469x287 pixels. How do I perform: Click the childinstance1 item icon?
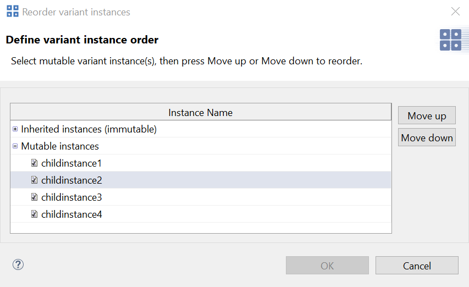click(x=34, y=163)
